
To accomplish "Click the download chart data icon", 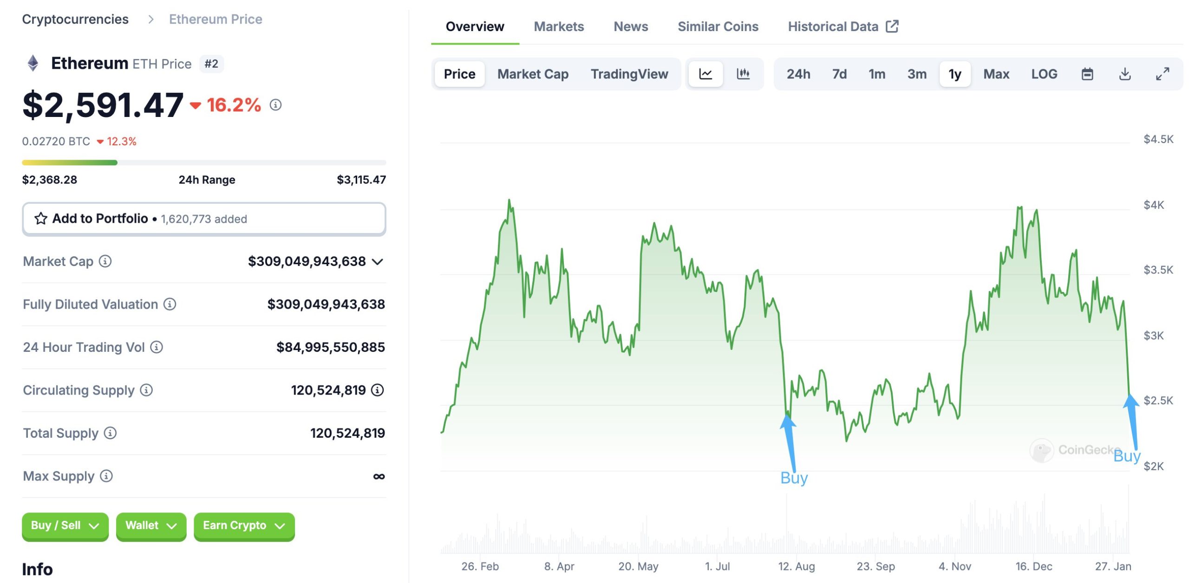I will tap(1124, 74).
